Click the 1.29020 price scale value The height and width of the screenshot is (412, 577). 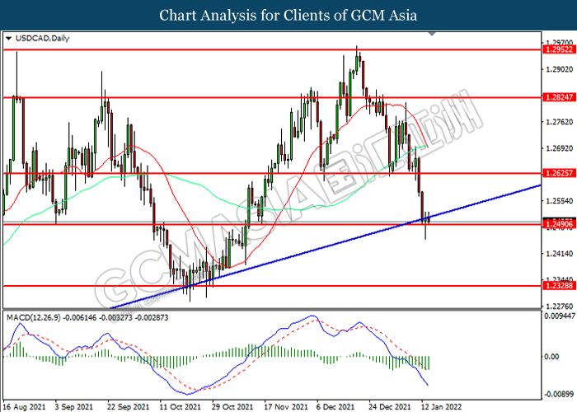(560, 69)
